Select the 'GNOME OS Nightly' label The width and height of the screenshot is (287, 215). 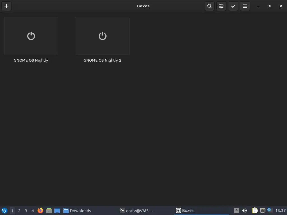click(x=31, y=60)
